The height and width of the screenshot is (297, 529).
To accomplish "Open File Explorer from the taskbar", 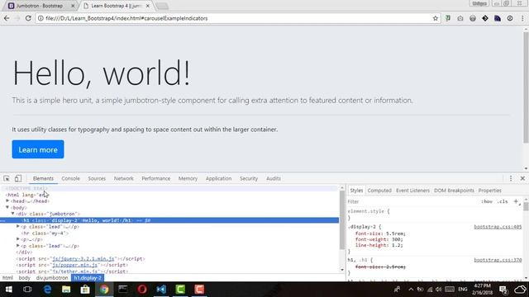I will click(66, 290).
